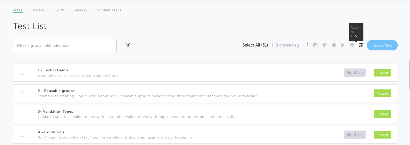Click the trash delete icon
Screen dimensions: 410x145
point(352,45)
